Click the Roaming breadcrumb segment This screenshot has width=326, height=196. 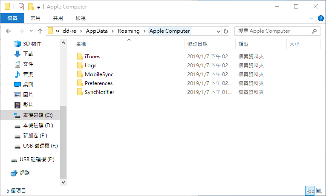129,31
